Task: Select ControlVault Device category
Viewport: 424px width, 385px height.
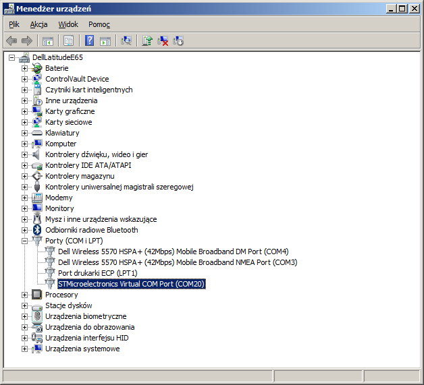Action: point(77,79)
